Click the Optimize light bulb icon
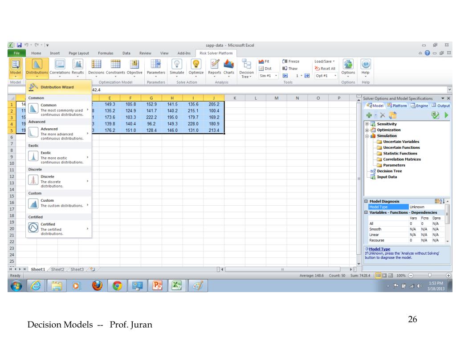The height and width of the screenshot is (342, 456). pos(196,64)
